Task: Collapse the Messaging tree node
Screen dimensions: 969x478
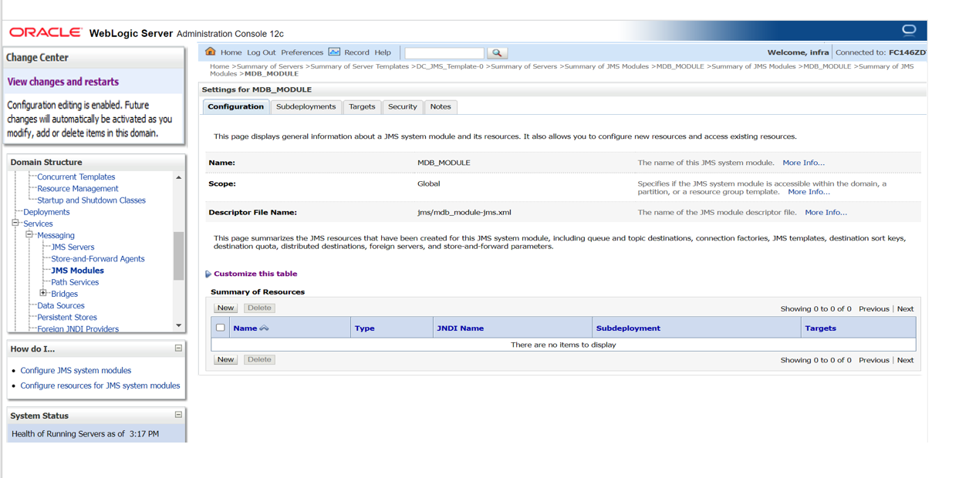Action: point(29,234)
